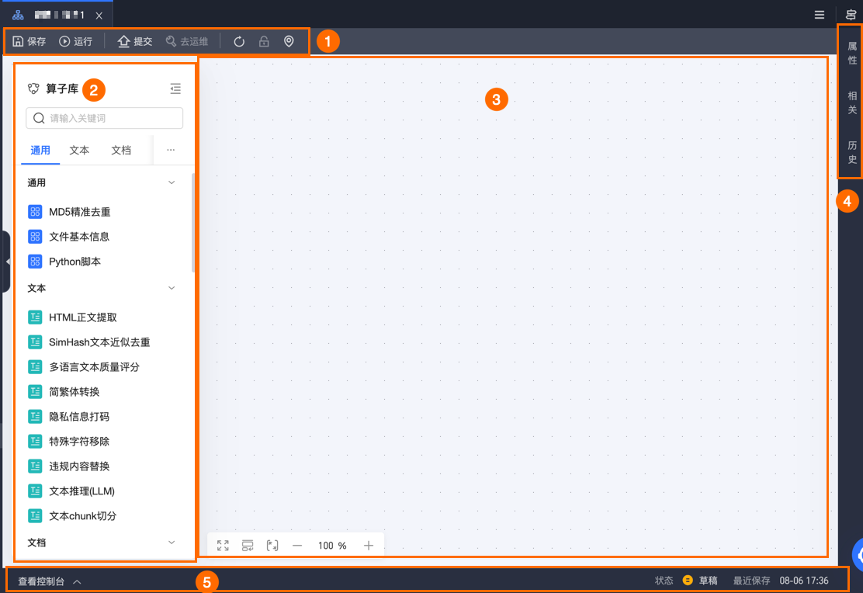Click the lock icon in toolbar
The width and height of the screenshot is (863, 593).
264,41
